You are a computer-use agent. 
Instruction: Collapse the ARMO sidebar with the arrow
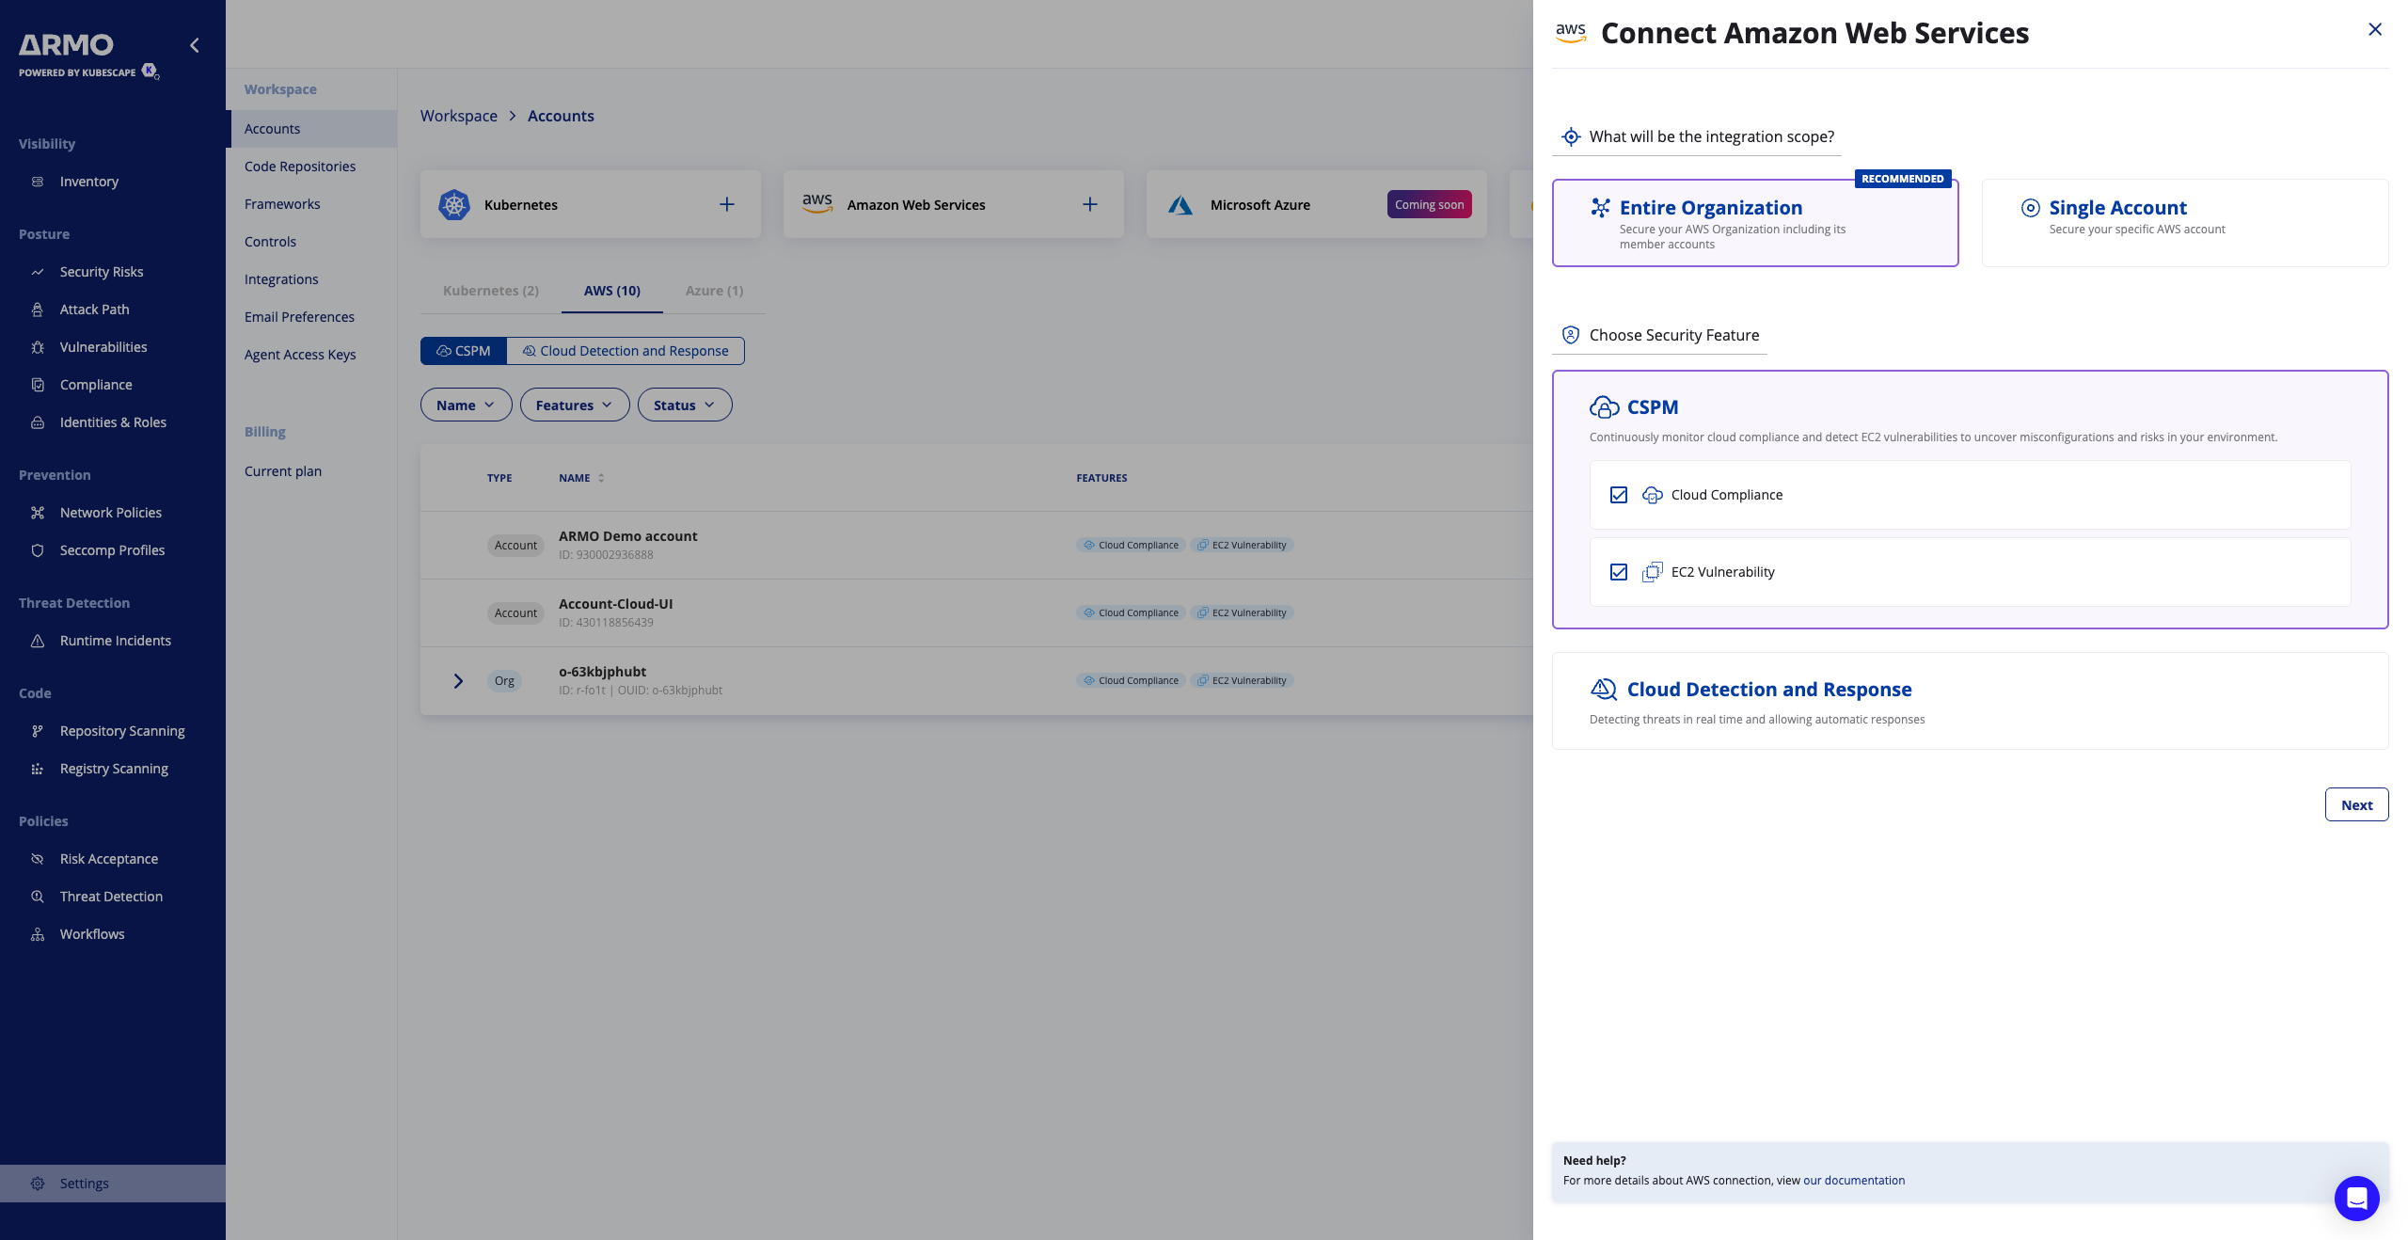click(x=195, y=45)
